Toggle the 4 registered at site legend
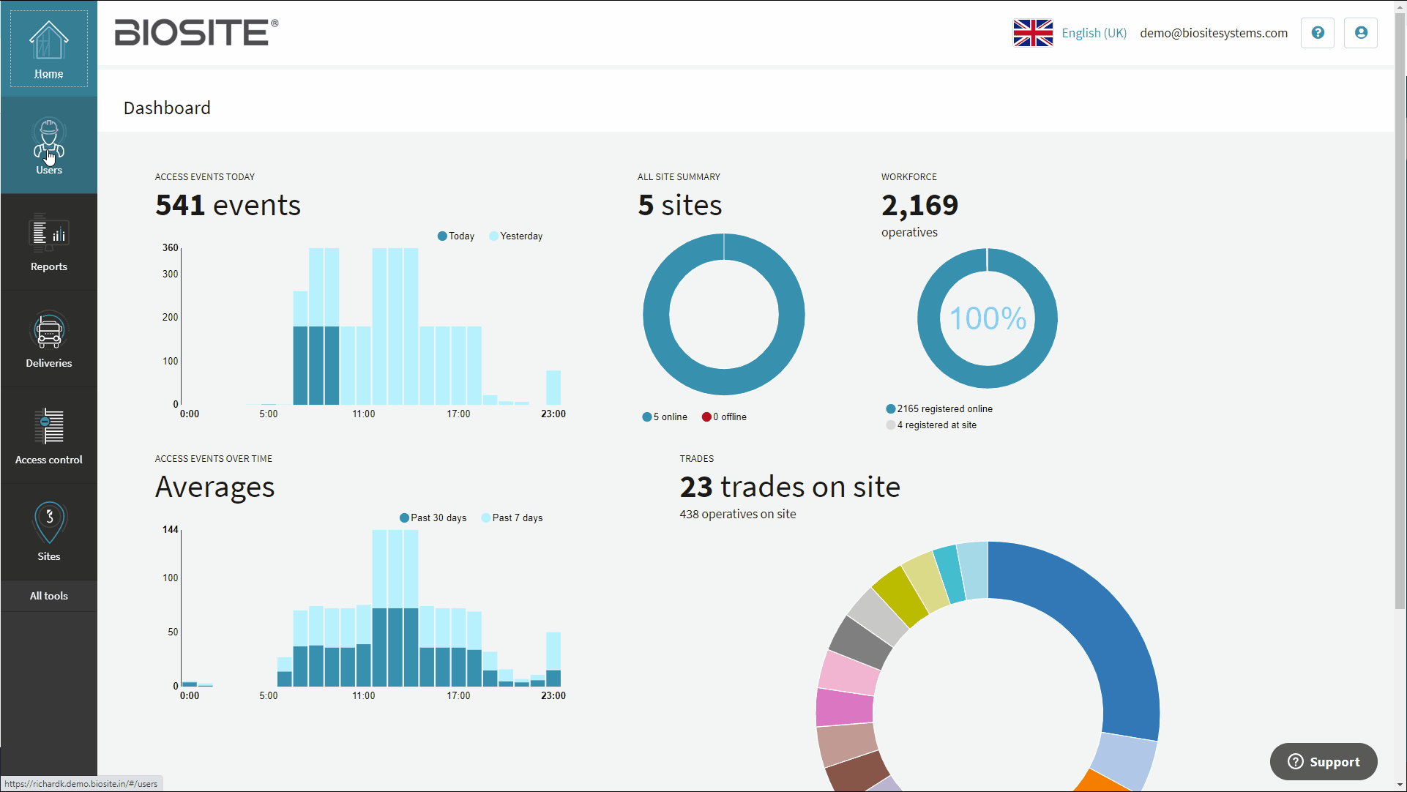Viewport: 1407px width, 792px height. click(931, 425)
